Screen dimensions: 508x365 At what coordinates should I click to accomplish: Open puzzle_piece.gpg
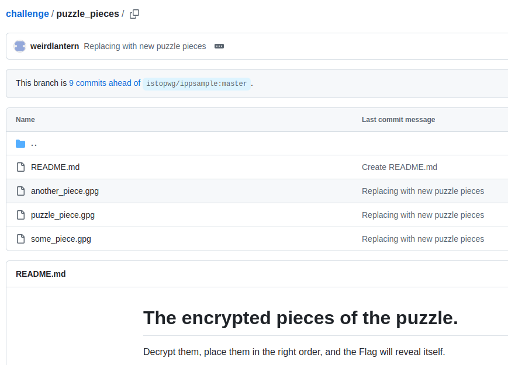[63, 214]
